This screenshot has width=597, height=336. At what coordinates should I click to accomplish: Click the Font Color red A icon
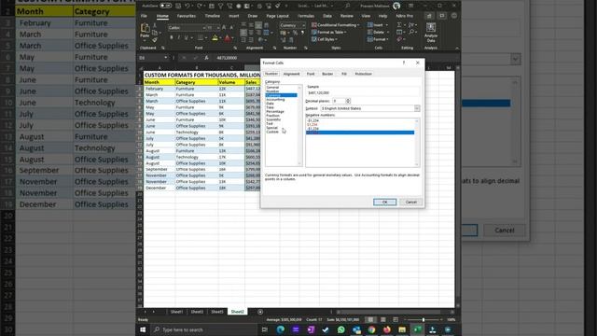click(x=228, y=37)
